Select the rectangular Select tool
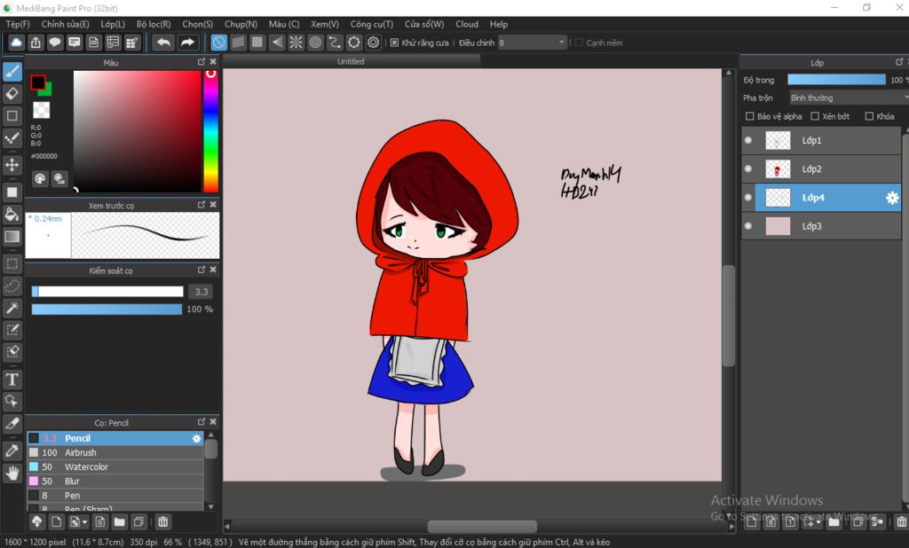This screenshot has height=548, width=909. 12,264
